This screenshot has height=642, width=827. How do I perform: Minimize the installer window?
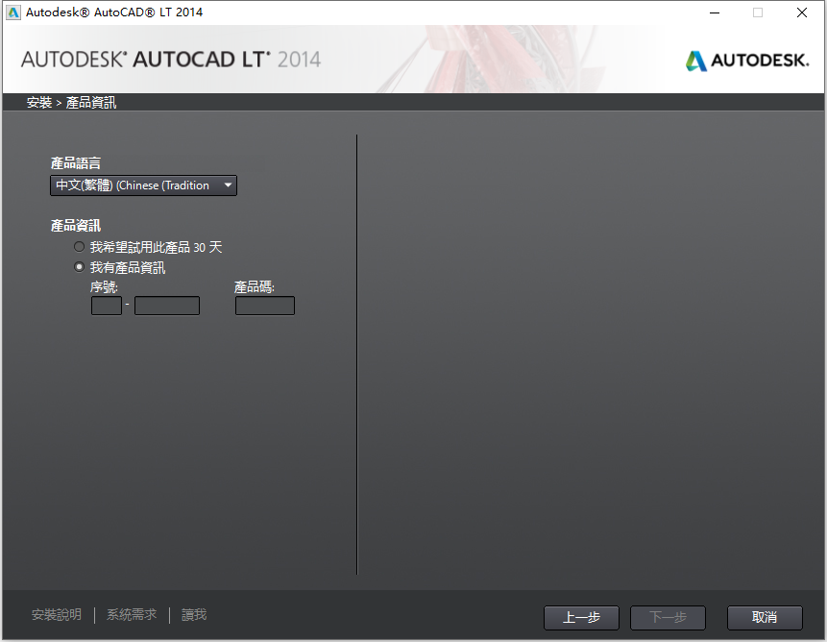tap(715, 12)
